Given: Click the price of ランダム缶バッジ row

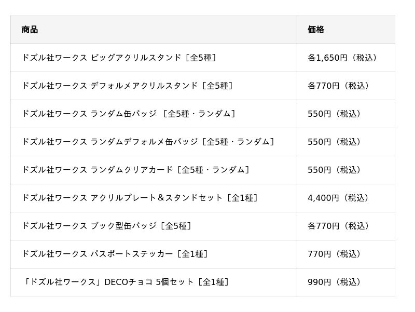Looking at the screenshot, I should (334, 114).
